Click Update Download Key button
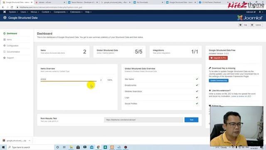Screen dimensions: 266x150 click(x=219, y=80)
